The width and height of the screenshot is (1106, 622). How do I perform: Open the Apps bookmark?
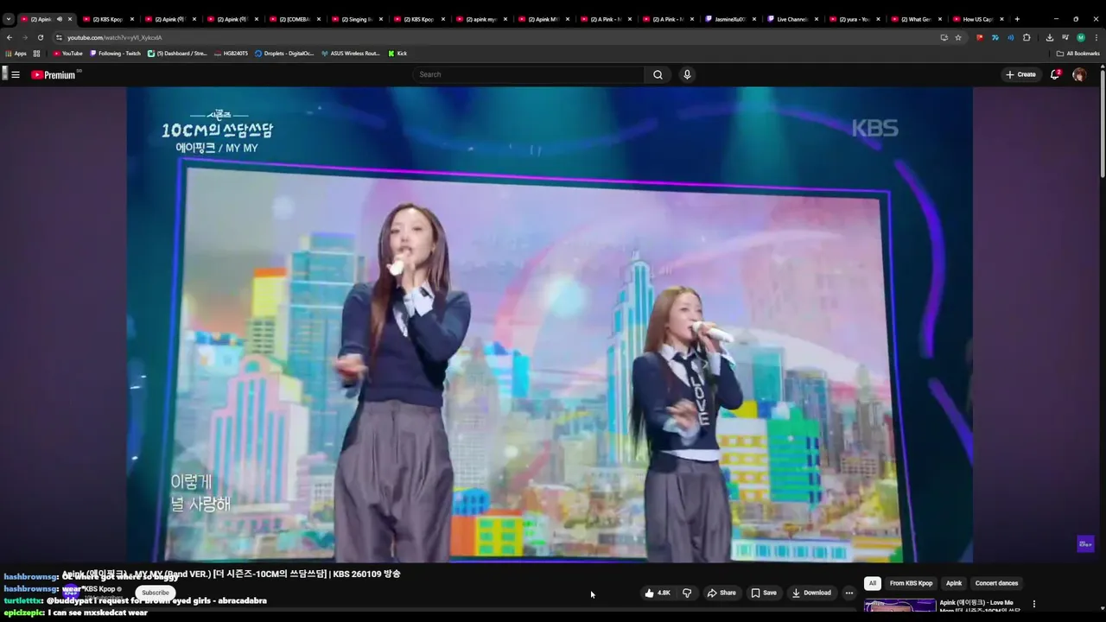point(16,54)
